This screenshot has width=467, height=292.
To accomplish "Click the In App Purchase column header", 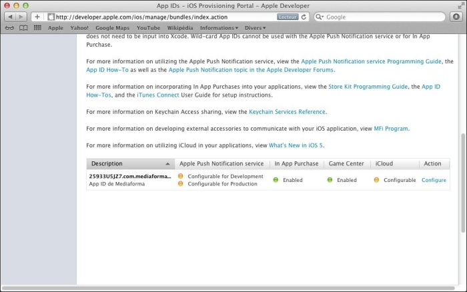I will pos(296,164).
